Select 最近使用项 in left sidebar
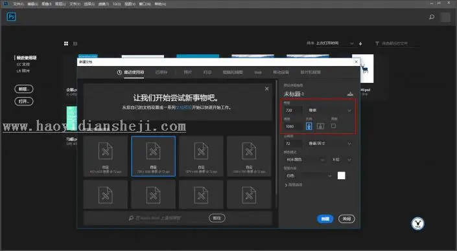457x251 pixels. (26, 58)
